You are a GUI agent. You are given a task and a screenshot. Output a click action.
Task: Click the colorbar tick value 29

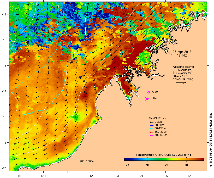[x=167, y=165]
